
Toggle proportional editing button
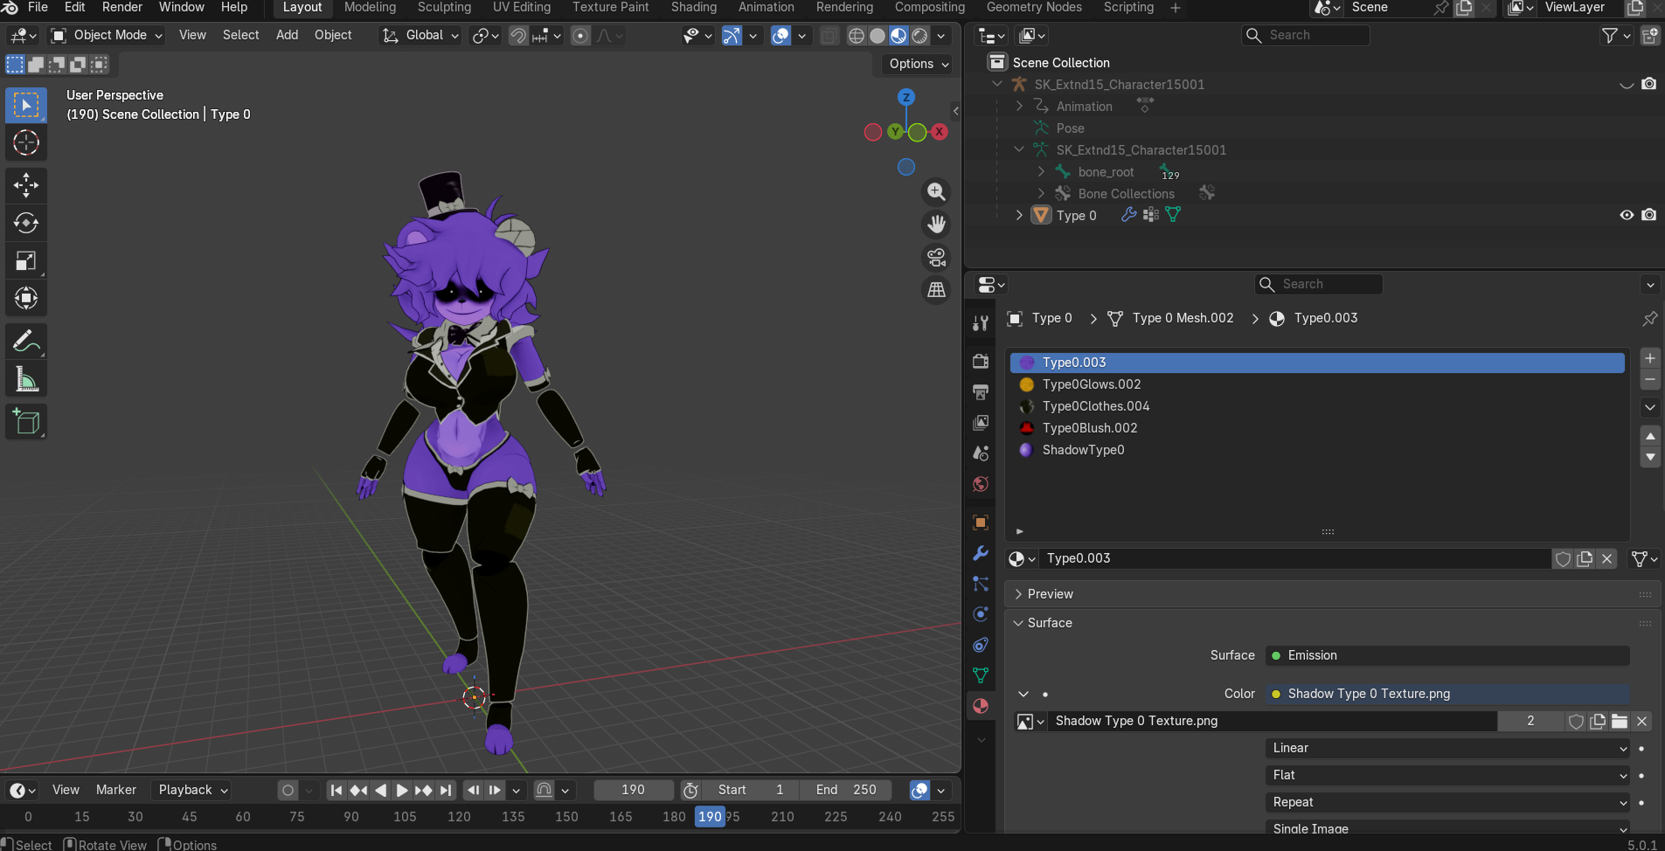tap(580, 36)
